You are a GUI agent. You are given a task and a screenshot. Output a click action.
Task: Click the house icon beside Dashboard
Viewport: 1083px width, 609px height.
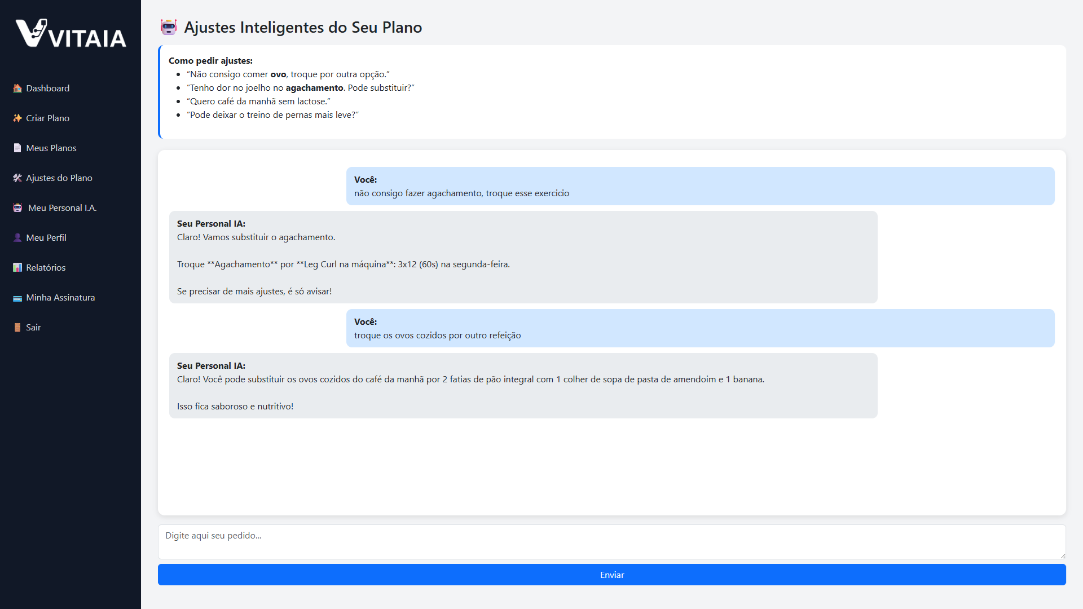(x=17, y=88)
